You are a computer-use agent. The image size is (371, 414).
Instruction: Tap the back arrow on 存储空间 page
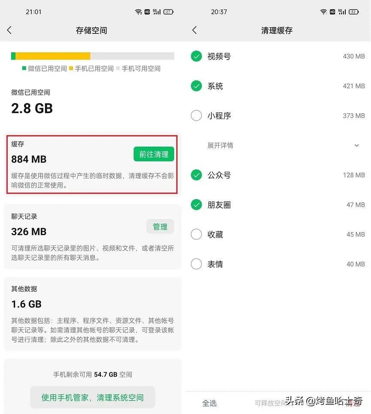(9, 30)
